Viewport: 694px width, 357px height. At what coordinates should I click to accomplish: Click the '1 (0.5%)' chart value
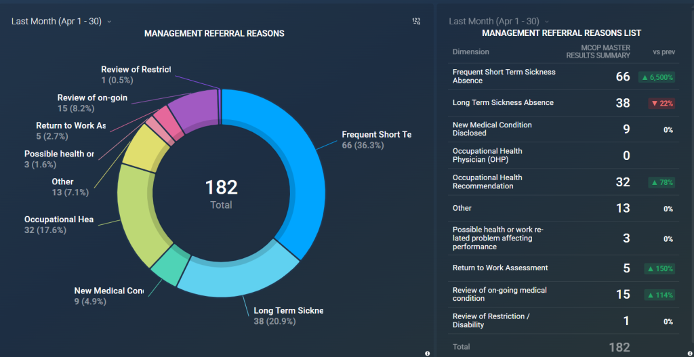pyautogui.click(x=117, y=81)
